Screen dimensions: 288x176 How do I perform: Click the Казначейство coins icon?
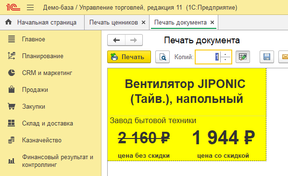click(x=12, y=140)
